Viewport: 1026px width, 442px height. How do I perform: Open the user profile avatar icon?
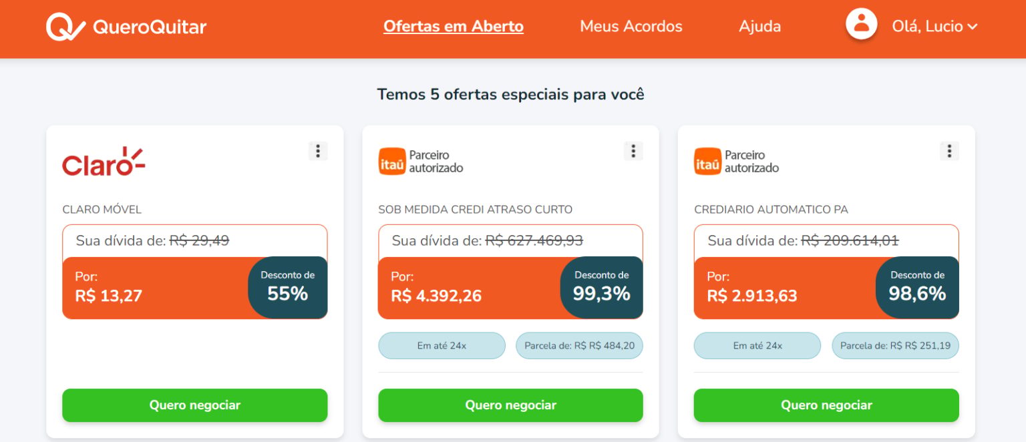pos(861,24)
